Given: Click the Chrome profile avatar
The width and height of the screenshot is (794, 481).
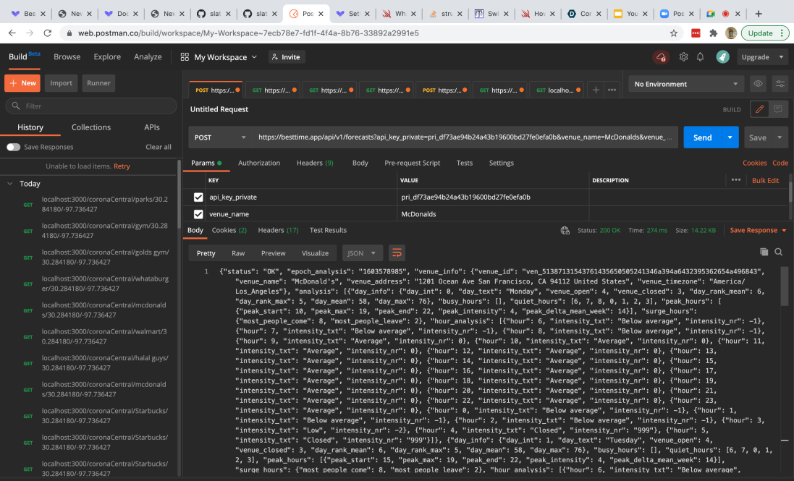Looking at the screenshot, I should (x=731, y=33).
